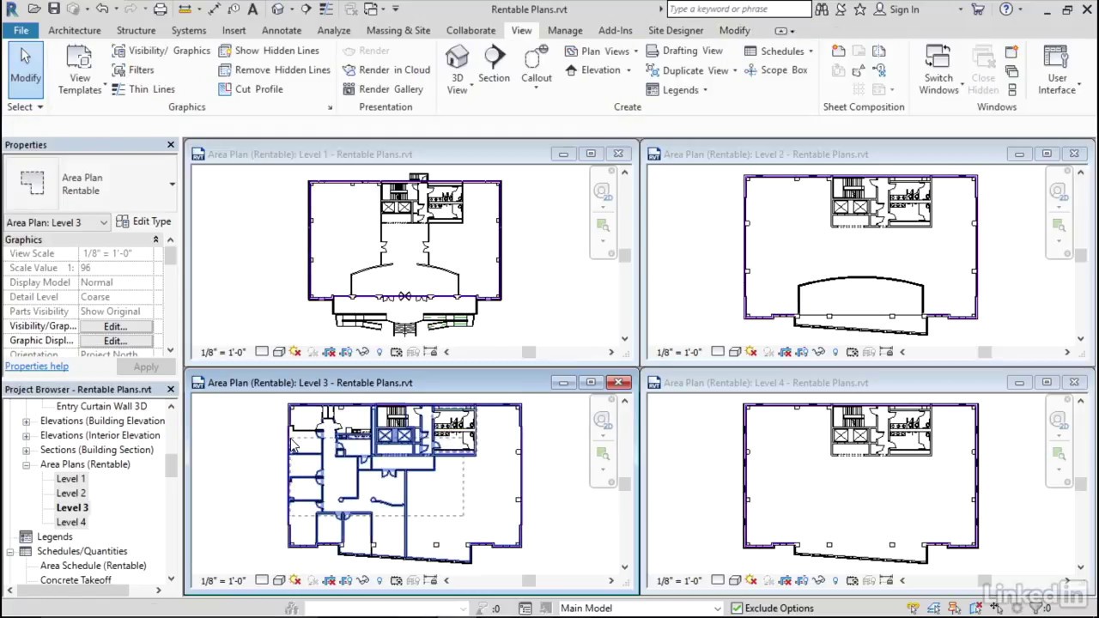Click the binoculars search icon

[x=822, y=9]
